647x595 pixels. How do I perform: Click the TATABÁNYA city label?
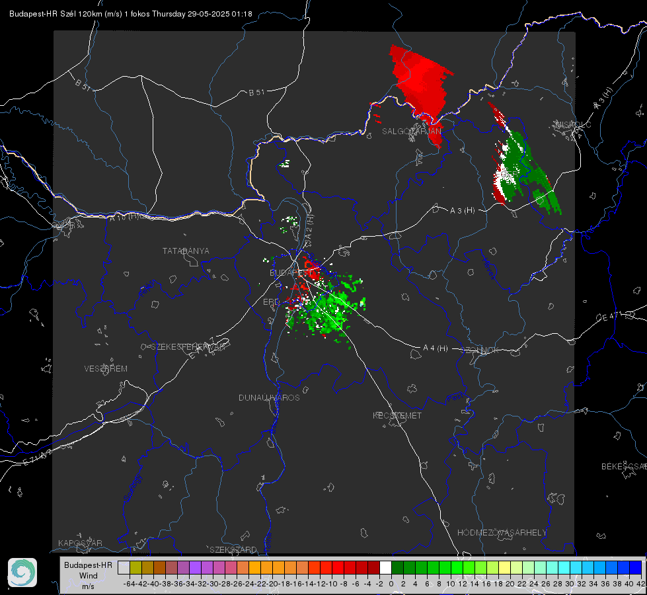[x=186, y=251]
